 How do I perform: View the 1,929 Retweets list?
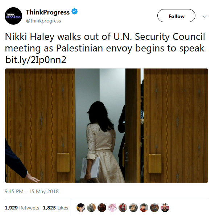click(x=22, y=208)
